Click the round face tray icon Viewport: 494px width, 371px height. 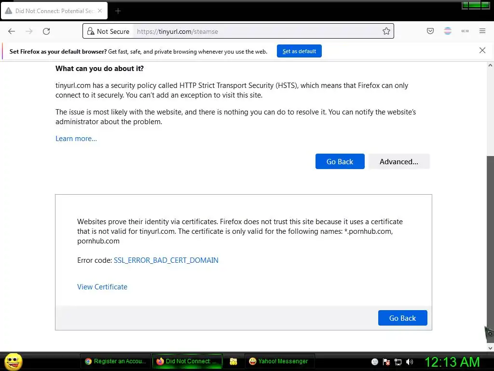(x=374, y=362)
